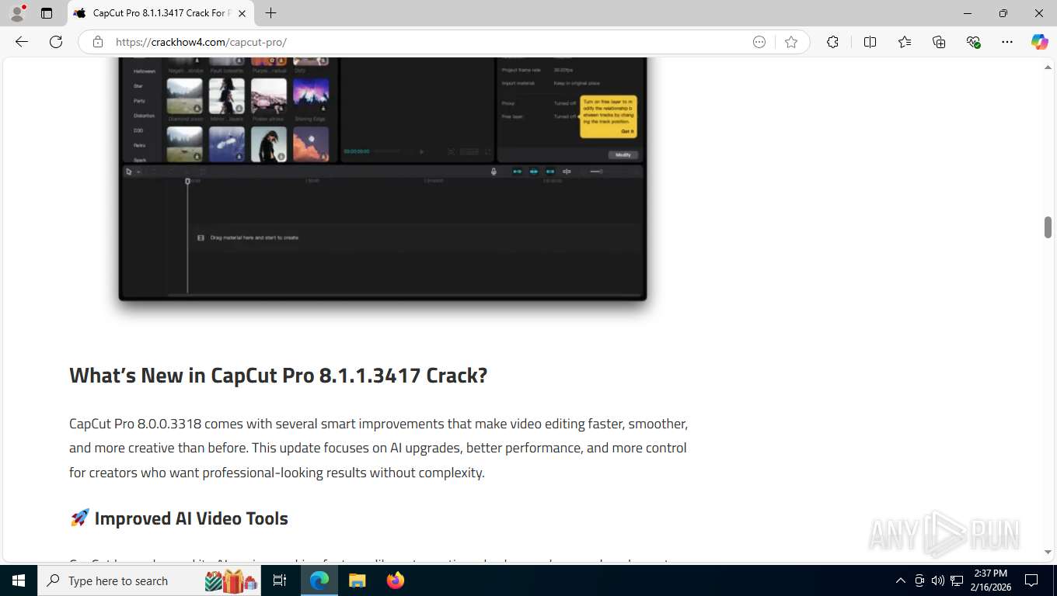Add this page to favorites star
This screenshot has height=596, width=1057.
pyautogui.click(x=791, y=42)
